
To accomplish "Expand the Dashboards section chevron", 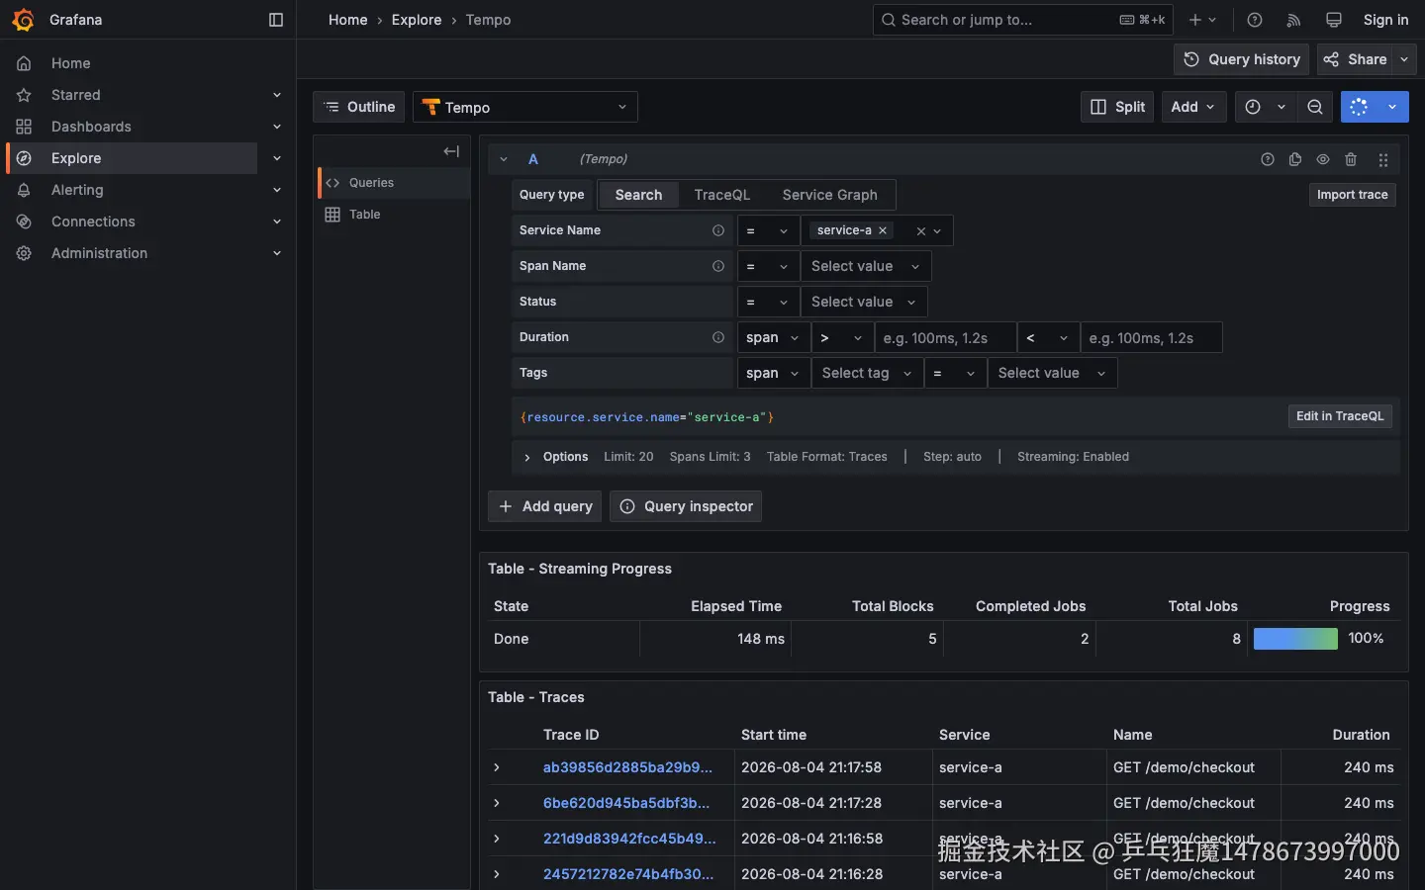I will click(x=277, y=127).
